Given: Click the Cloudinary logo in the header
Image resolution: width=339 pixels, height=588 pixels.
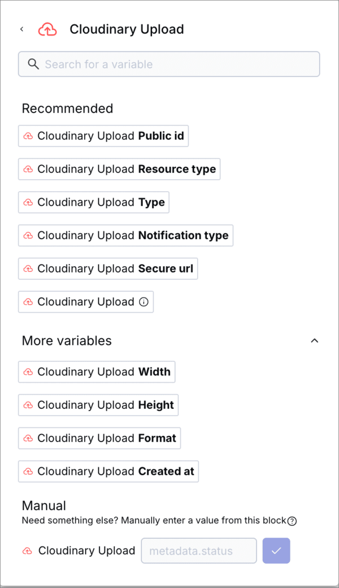Looking at the screenshot, I should (47, 29).
